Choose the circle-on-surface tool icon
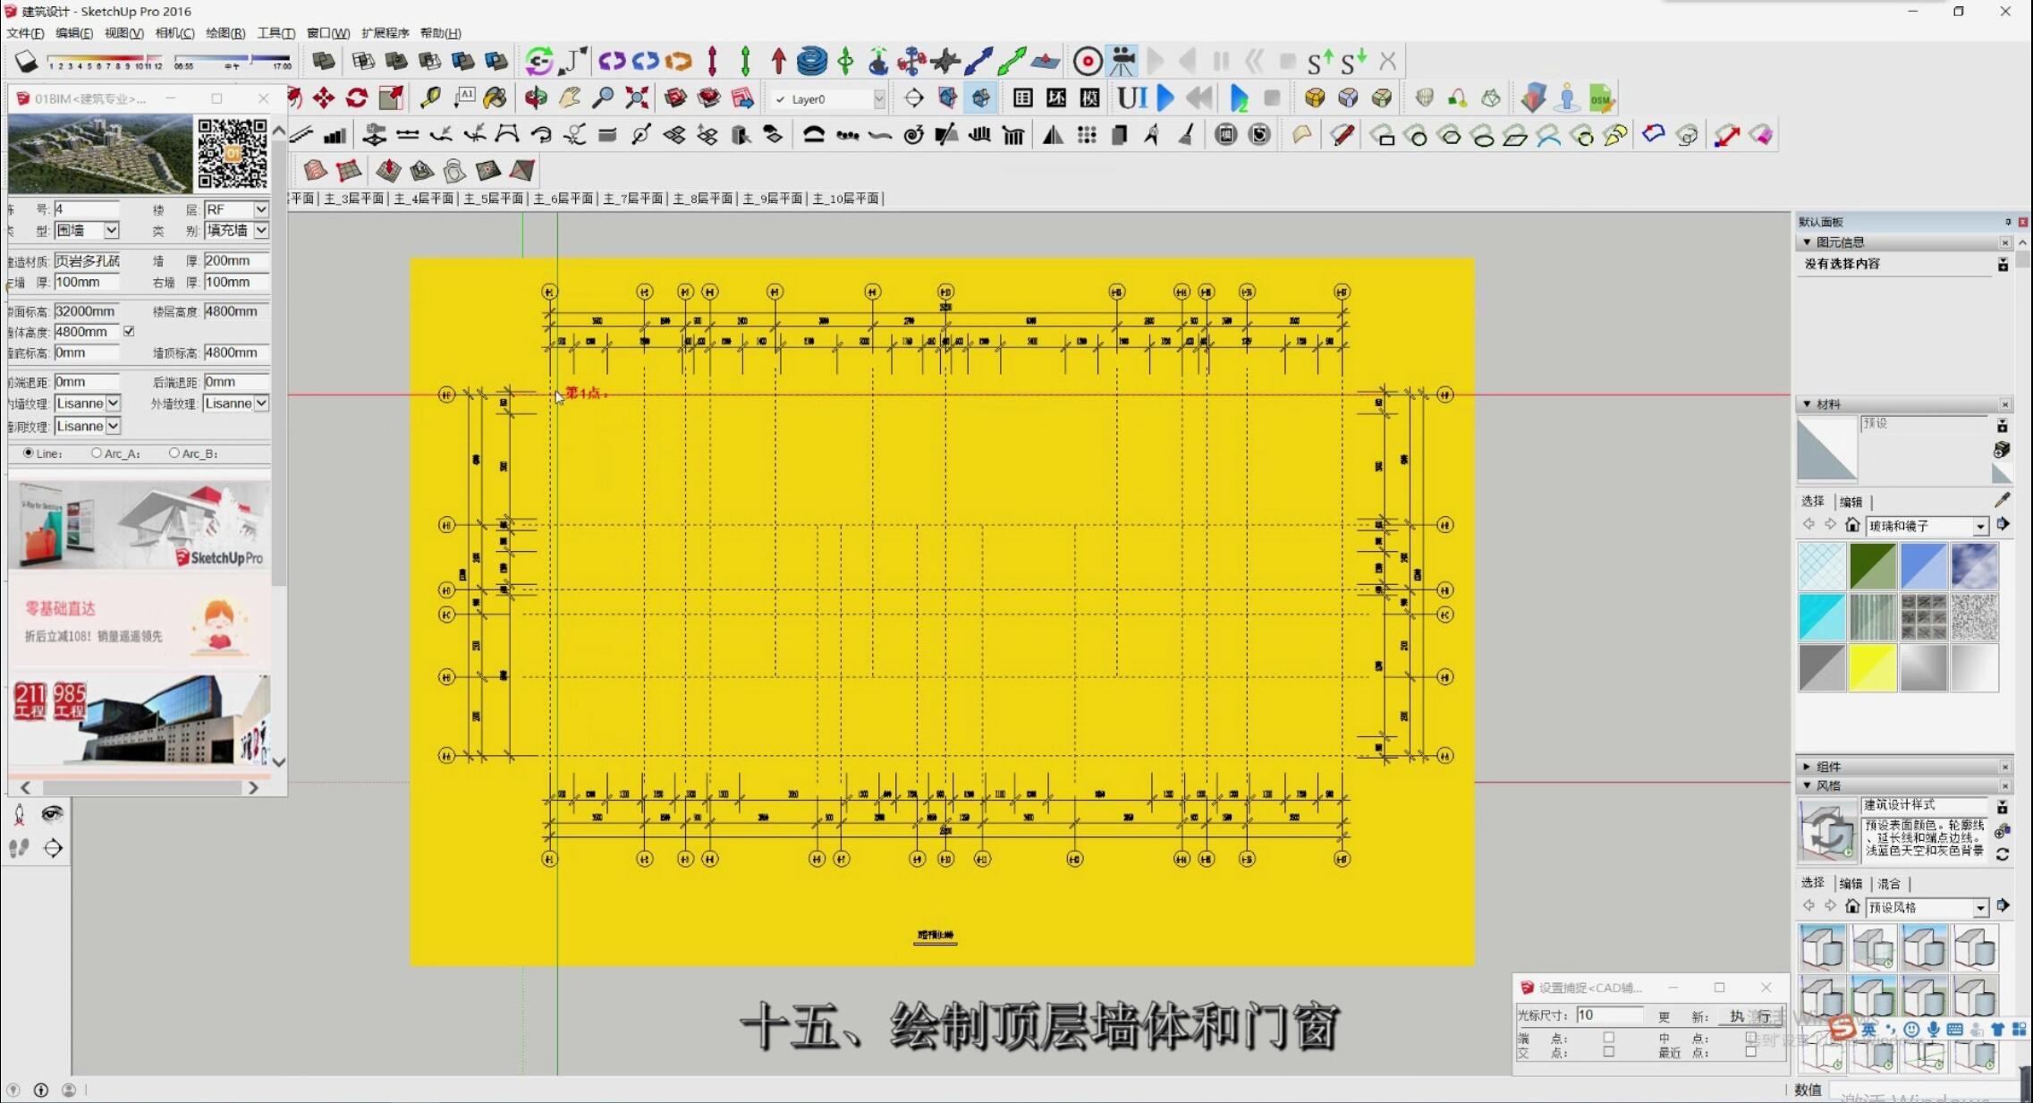The image size is (2033, 1103). click(1416, 136)
